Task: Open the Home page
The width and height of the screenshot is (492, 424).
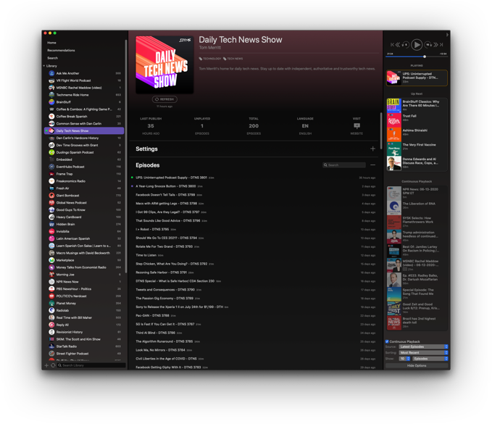Action: coord(51,43)
